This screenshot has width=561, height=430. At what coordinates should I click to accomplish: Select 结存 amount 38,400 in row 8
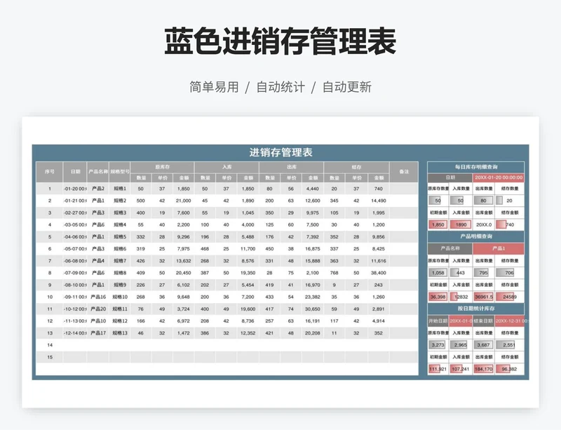378,273
